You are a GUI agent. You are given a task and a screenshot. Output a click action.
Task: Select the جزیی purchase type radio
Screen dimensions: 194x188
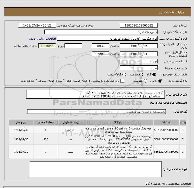pyautogui.click(x=160, y=81)
